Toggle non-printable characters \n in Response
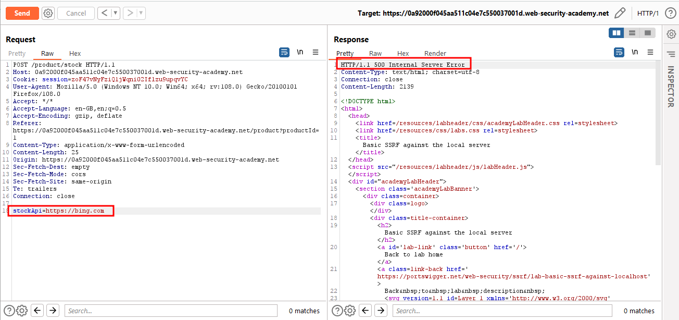Image resolution: width=679 pixels, height=320 pixels. click(x=635, y=52)
